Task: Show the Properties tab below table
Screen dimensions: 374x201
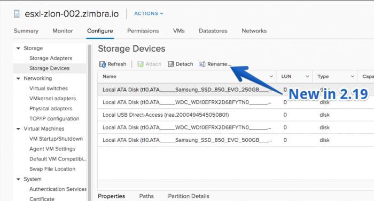Action: point(111,196)
